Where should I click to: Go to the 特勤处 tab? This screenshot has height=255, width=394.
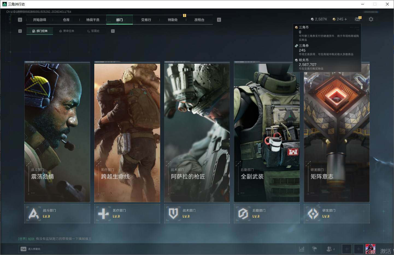point(173,20)
